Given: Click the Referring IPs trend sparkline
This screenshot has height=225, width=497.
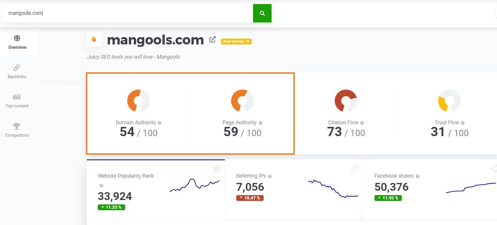Looking at the screenshot, I should [x=333, y=188].
